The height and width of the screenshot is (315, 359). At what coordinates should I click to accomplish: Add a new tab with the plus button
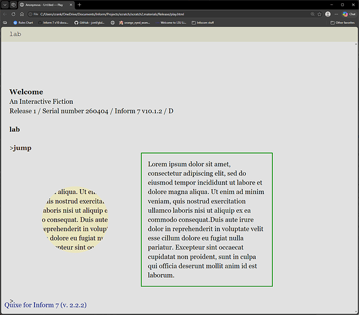[x=79, y=4]
